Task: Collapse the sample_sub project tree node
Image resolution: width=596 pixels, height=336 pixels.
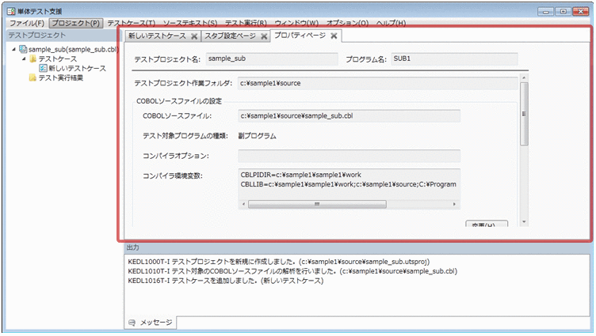Action: pos(13,49)
